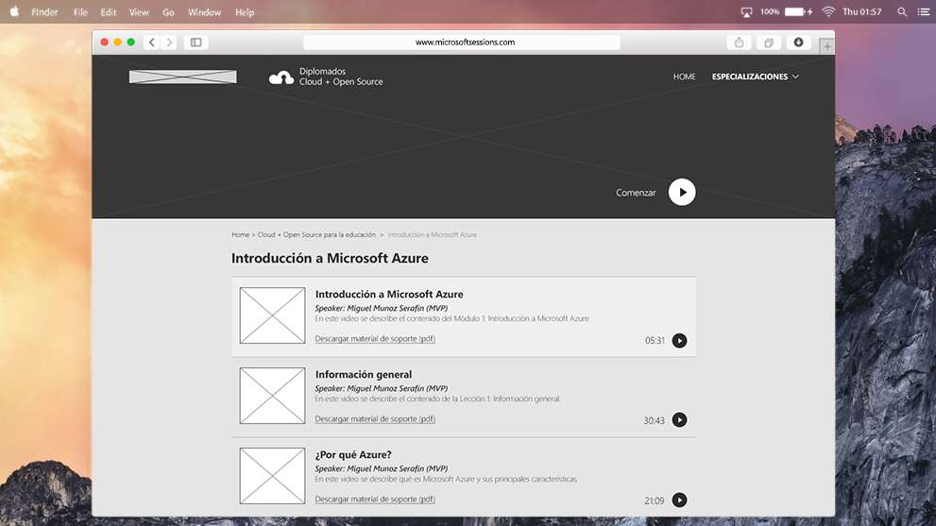Click the Home breadcrumb link
The image size is (936, 526).
click(240, 234)
